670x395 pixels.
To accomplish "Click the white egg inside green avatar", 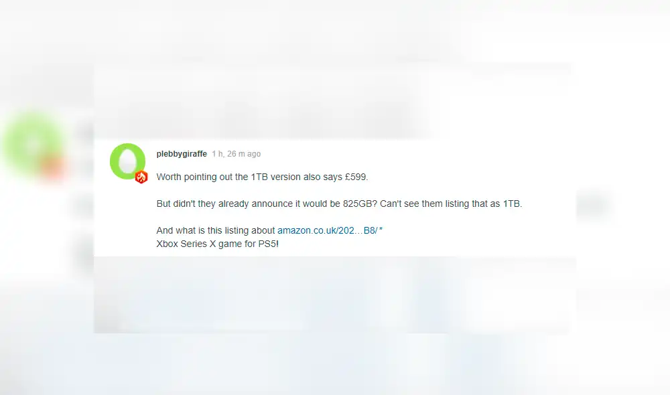I will (x=127, y=161).
